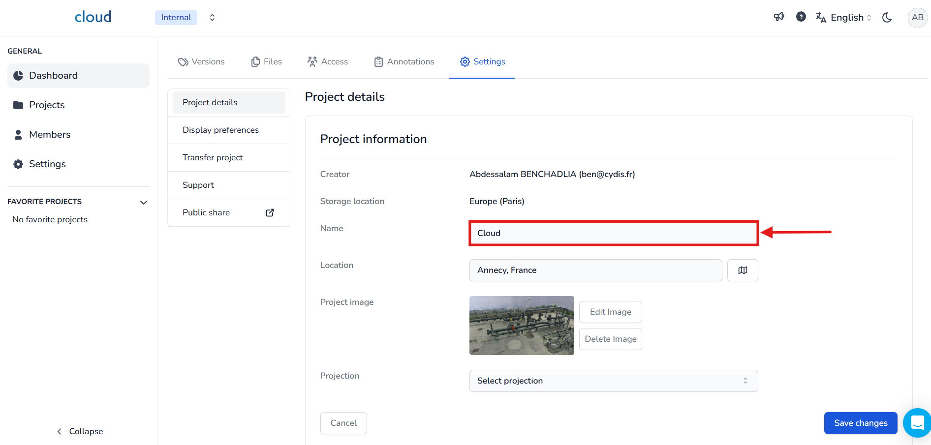The width and height of the screenshot is (931, 445).
Task: Switch to the Annotations tab
Action: 404,62
